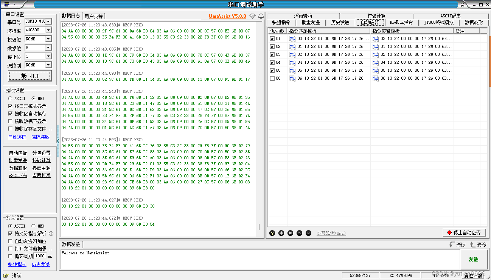Viewport: 491px width, 280px height.
Task: Enable 接收数据不显示 checkbox
Action: click(x=10, y=121)
